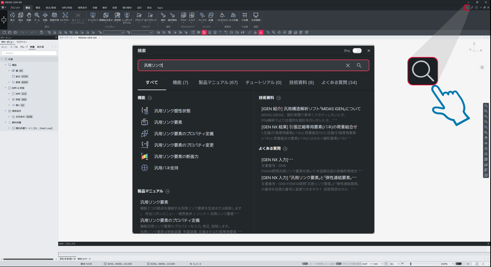Switch to コマンドメッセージ message tab
The image size is (491, 267).
click(x=67, y=259)
